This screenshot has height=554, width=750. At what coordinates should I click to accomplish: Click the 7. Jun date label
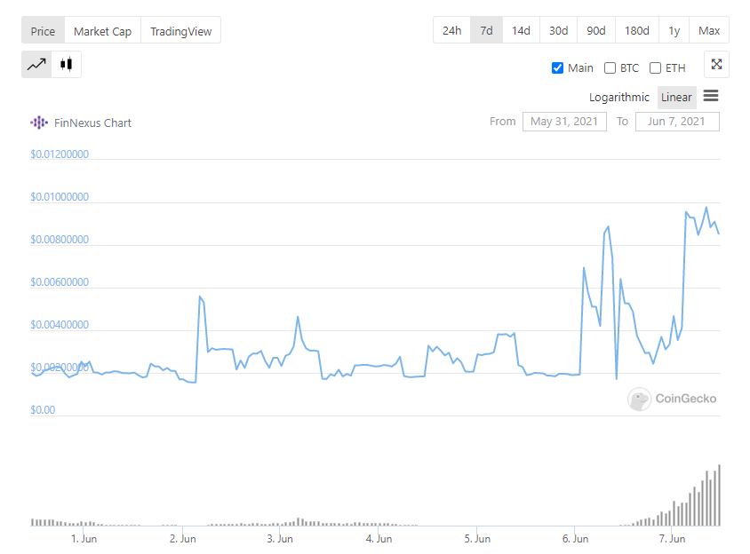click(672, 539)
